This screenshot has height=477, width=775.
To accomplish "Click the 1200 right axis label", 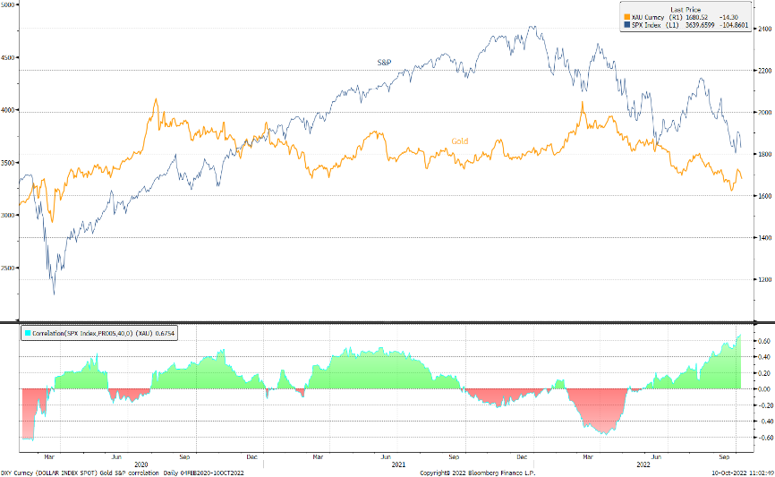I will point(764,280).
